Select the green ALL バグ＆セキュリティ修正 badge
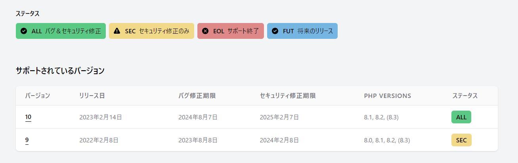The height and width of the screenshot is (163, 518). pos(61,31)
